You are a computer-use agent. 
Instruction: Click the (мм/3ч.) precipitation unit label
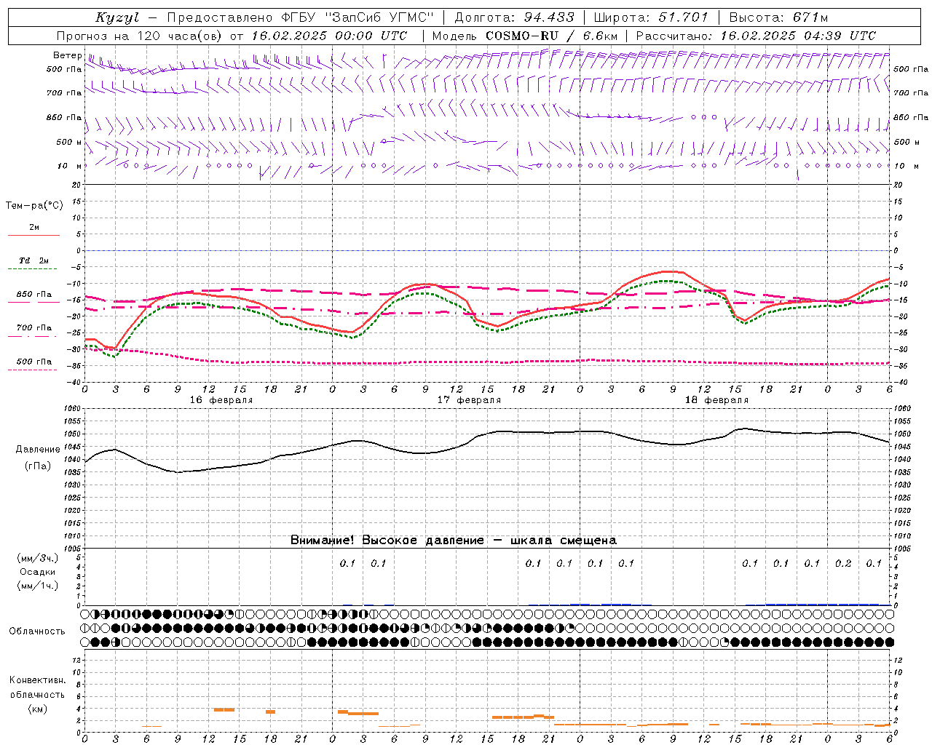click(x=38, y=558)
